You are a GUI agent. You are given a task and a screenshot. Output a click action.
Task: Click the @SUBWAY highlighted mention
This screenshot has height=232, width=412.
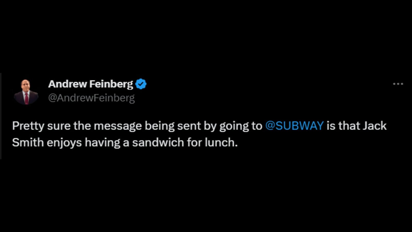click(x=295, y=126)
